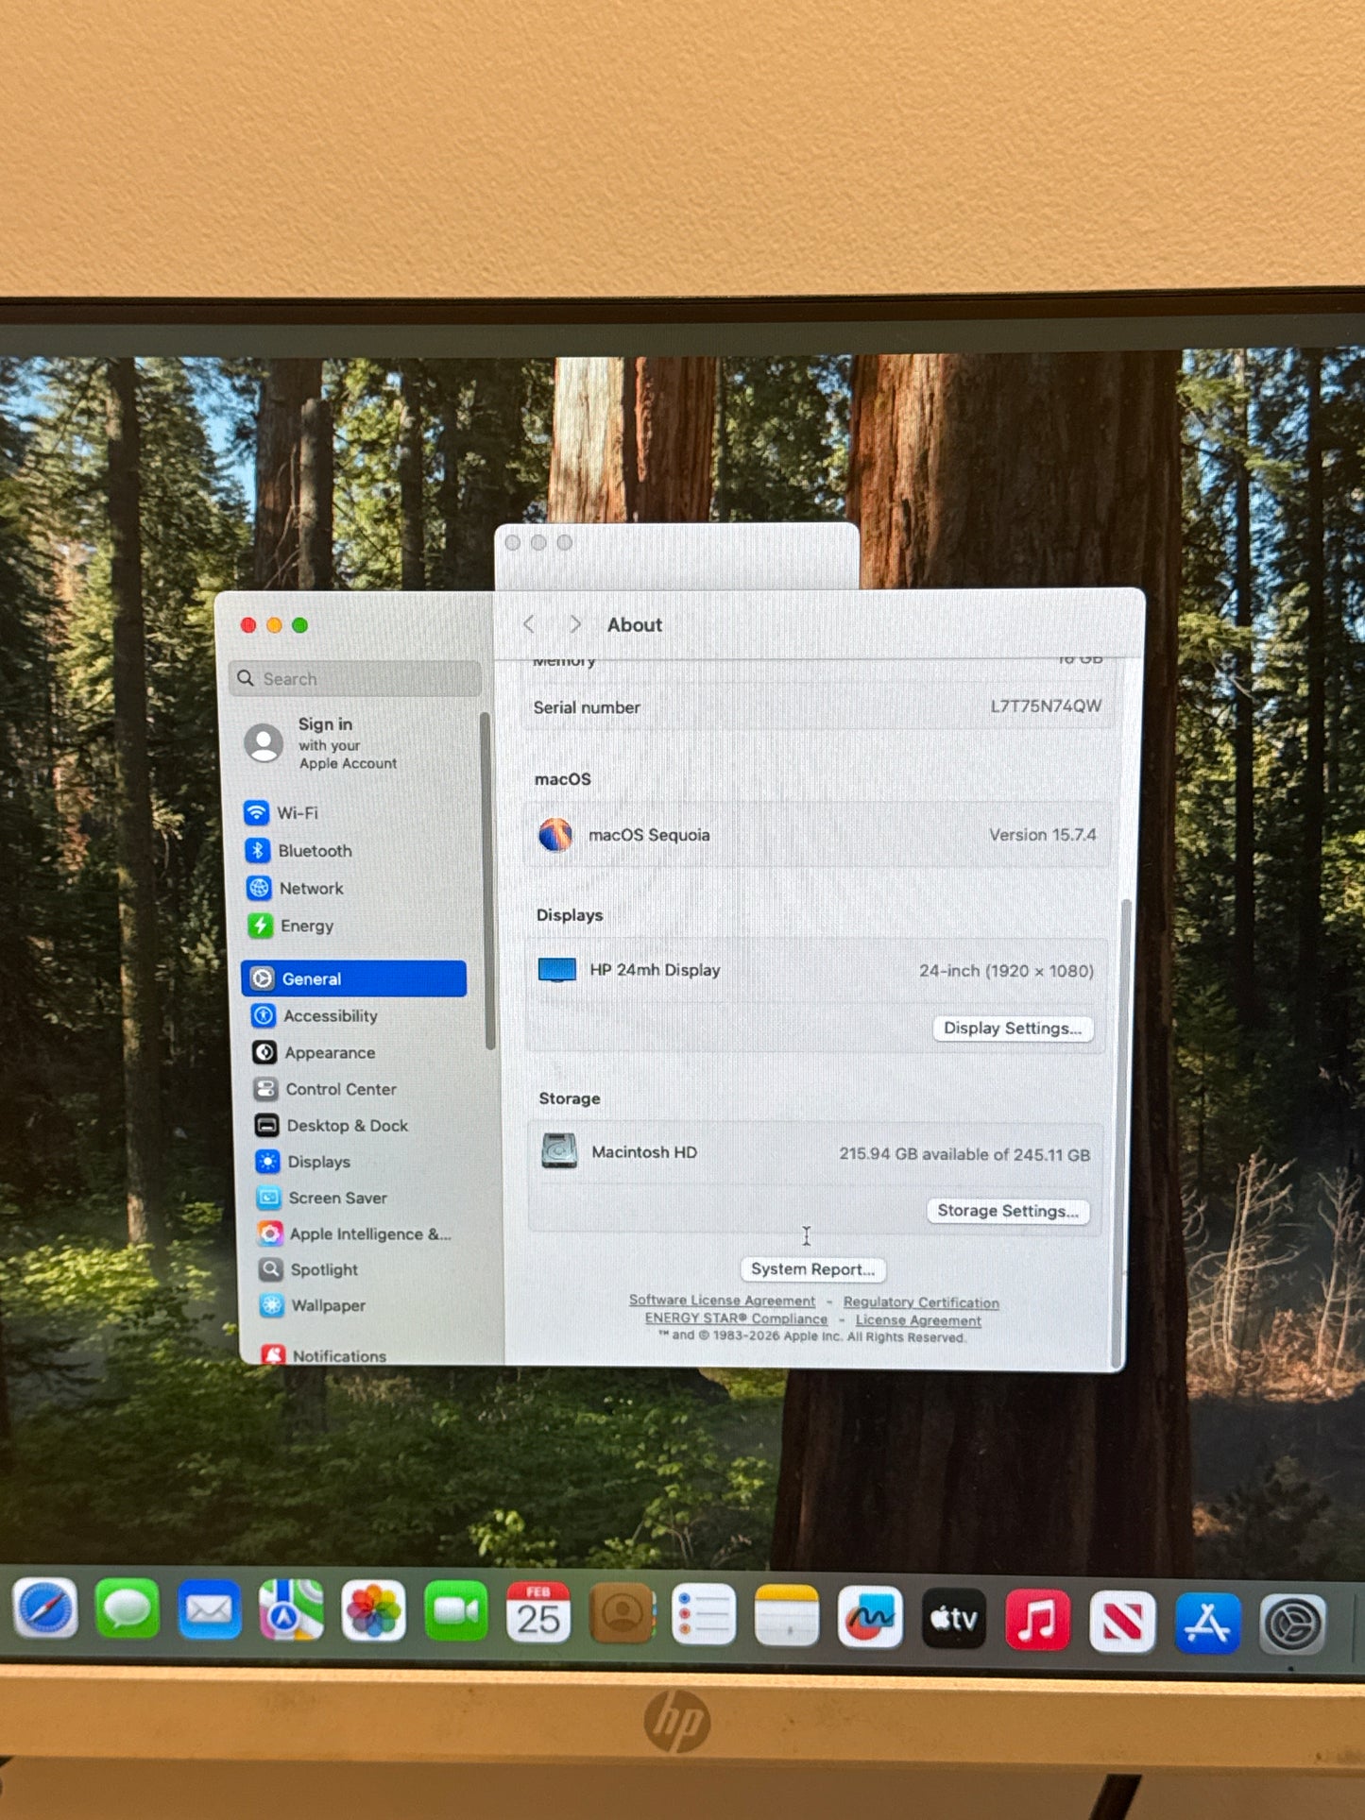Open Maps from the Dock
This screenshot has height=1820, width=1365.
(292, 1611)
